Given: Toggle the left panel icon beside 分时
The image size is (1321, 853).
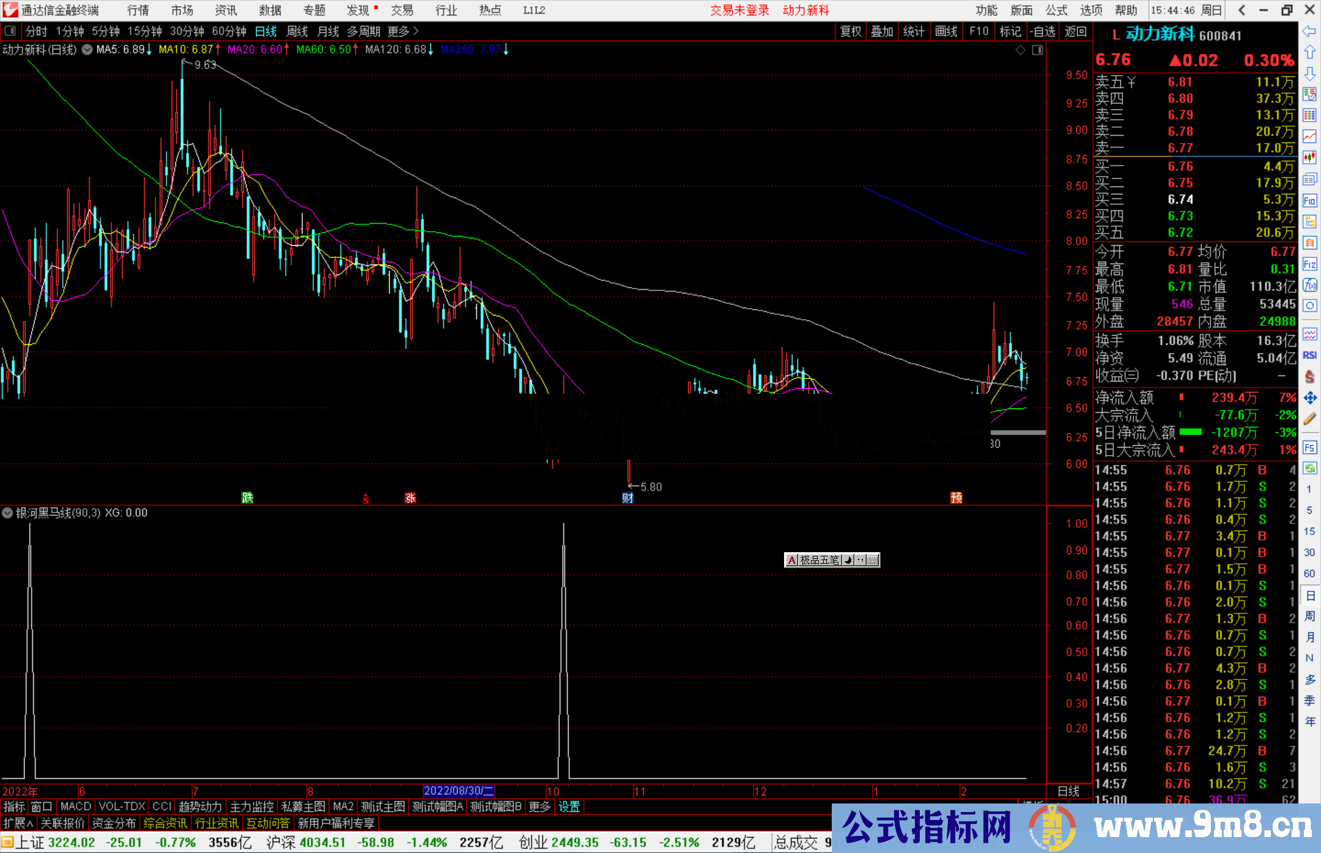Looking at the screenshot, I should pyautogui.click(x=10, y=31).
